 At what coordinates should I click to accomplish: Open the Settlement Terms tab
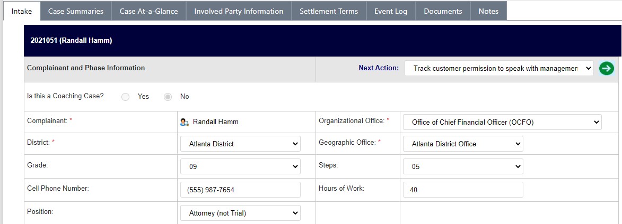(x=329, y=11)
